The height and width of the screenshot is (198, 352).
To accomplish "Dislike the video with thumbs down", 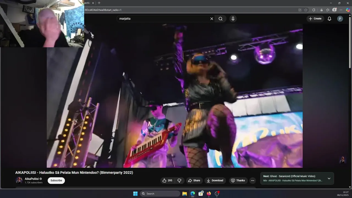I will (180, 180).
